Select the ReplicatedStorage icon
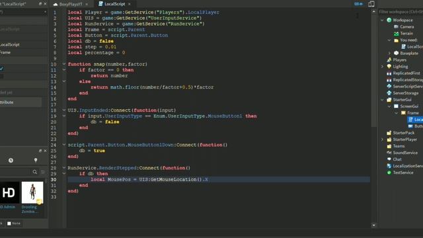The height and width of the screenshot is (238, 423). tap(389, 80)
